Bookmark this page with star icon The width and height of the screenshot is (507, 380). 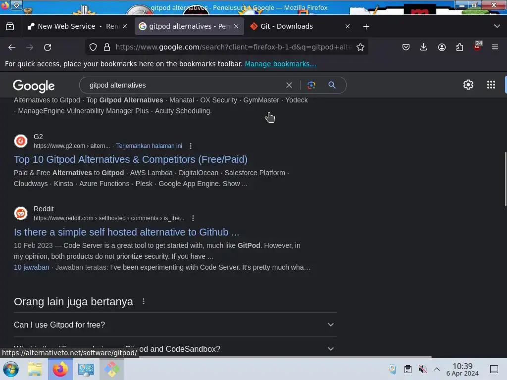360,47
